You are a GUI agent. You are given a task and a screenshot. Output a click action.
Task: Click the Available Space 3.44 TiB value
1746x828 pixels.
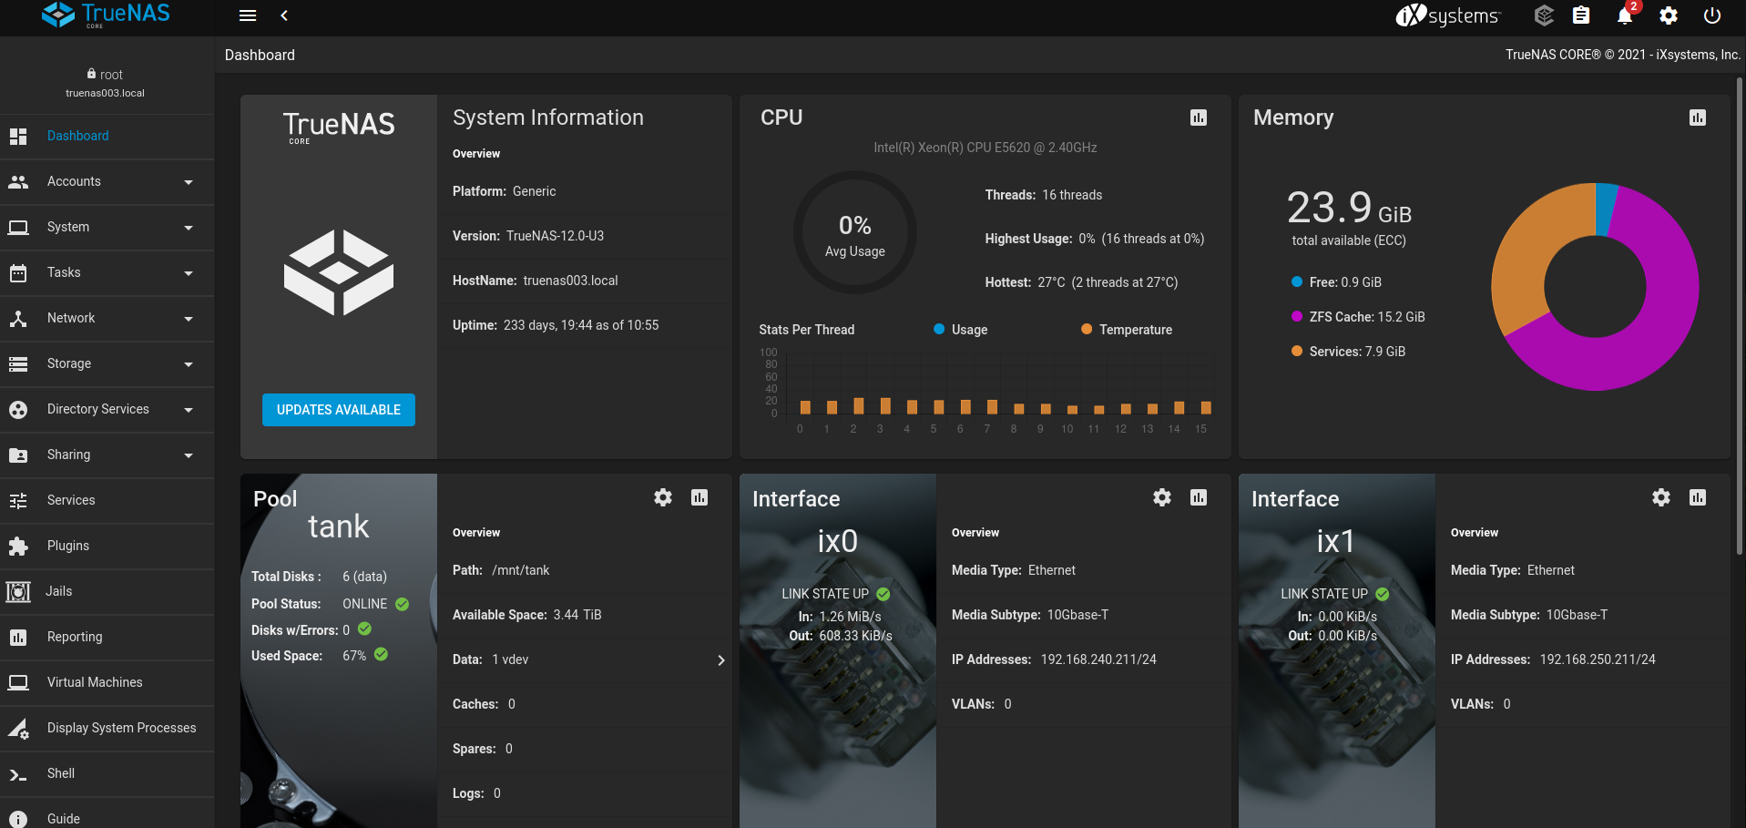coord(577,615)
